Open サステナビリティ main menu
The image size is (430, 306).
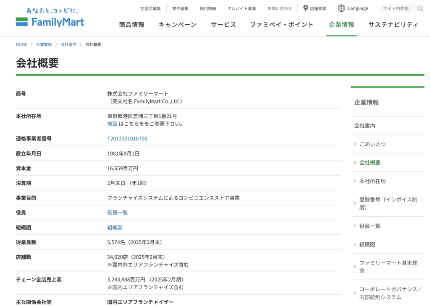tap(393, 25)
